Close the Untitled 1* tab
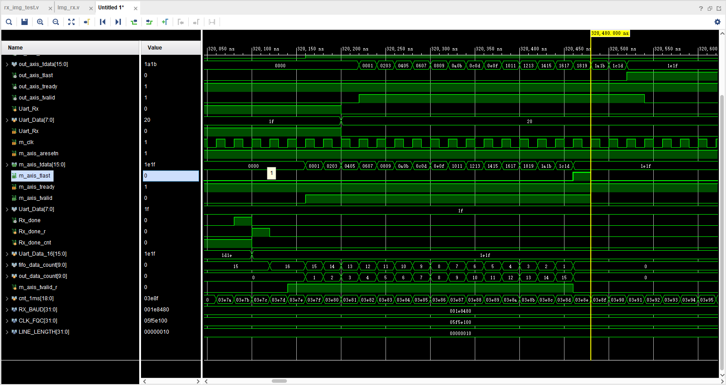This screenshot has width=726, height=385. (x=136, y=8)
